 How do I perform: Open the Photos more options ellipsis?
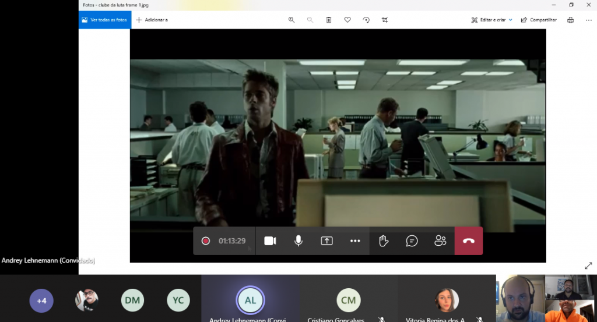coord(589,20)
